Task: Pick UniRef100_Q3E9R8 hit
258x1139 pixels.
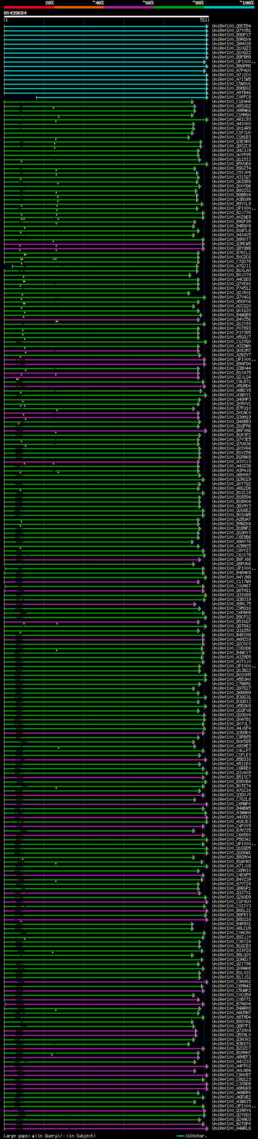Action: (231, 141)
